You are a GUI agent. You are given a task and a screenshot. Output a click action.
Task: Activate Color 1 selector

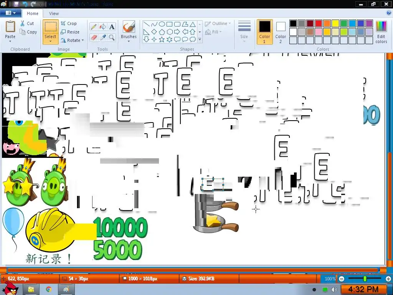(x=264, y=32)
